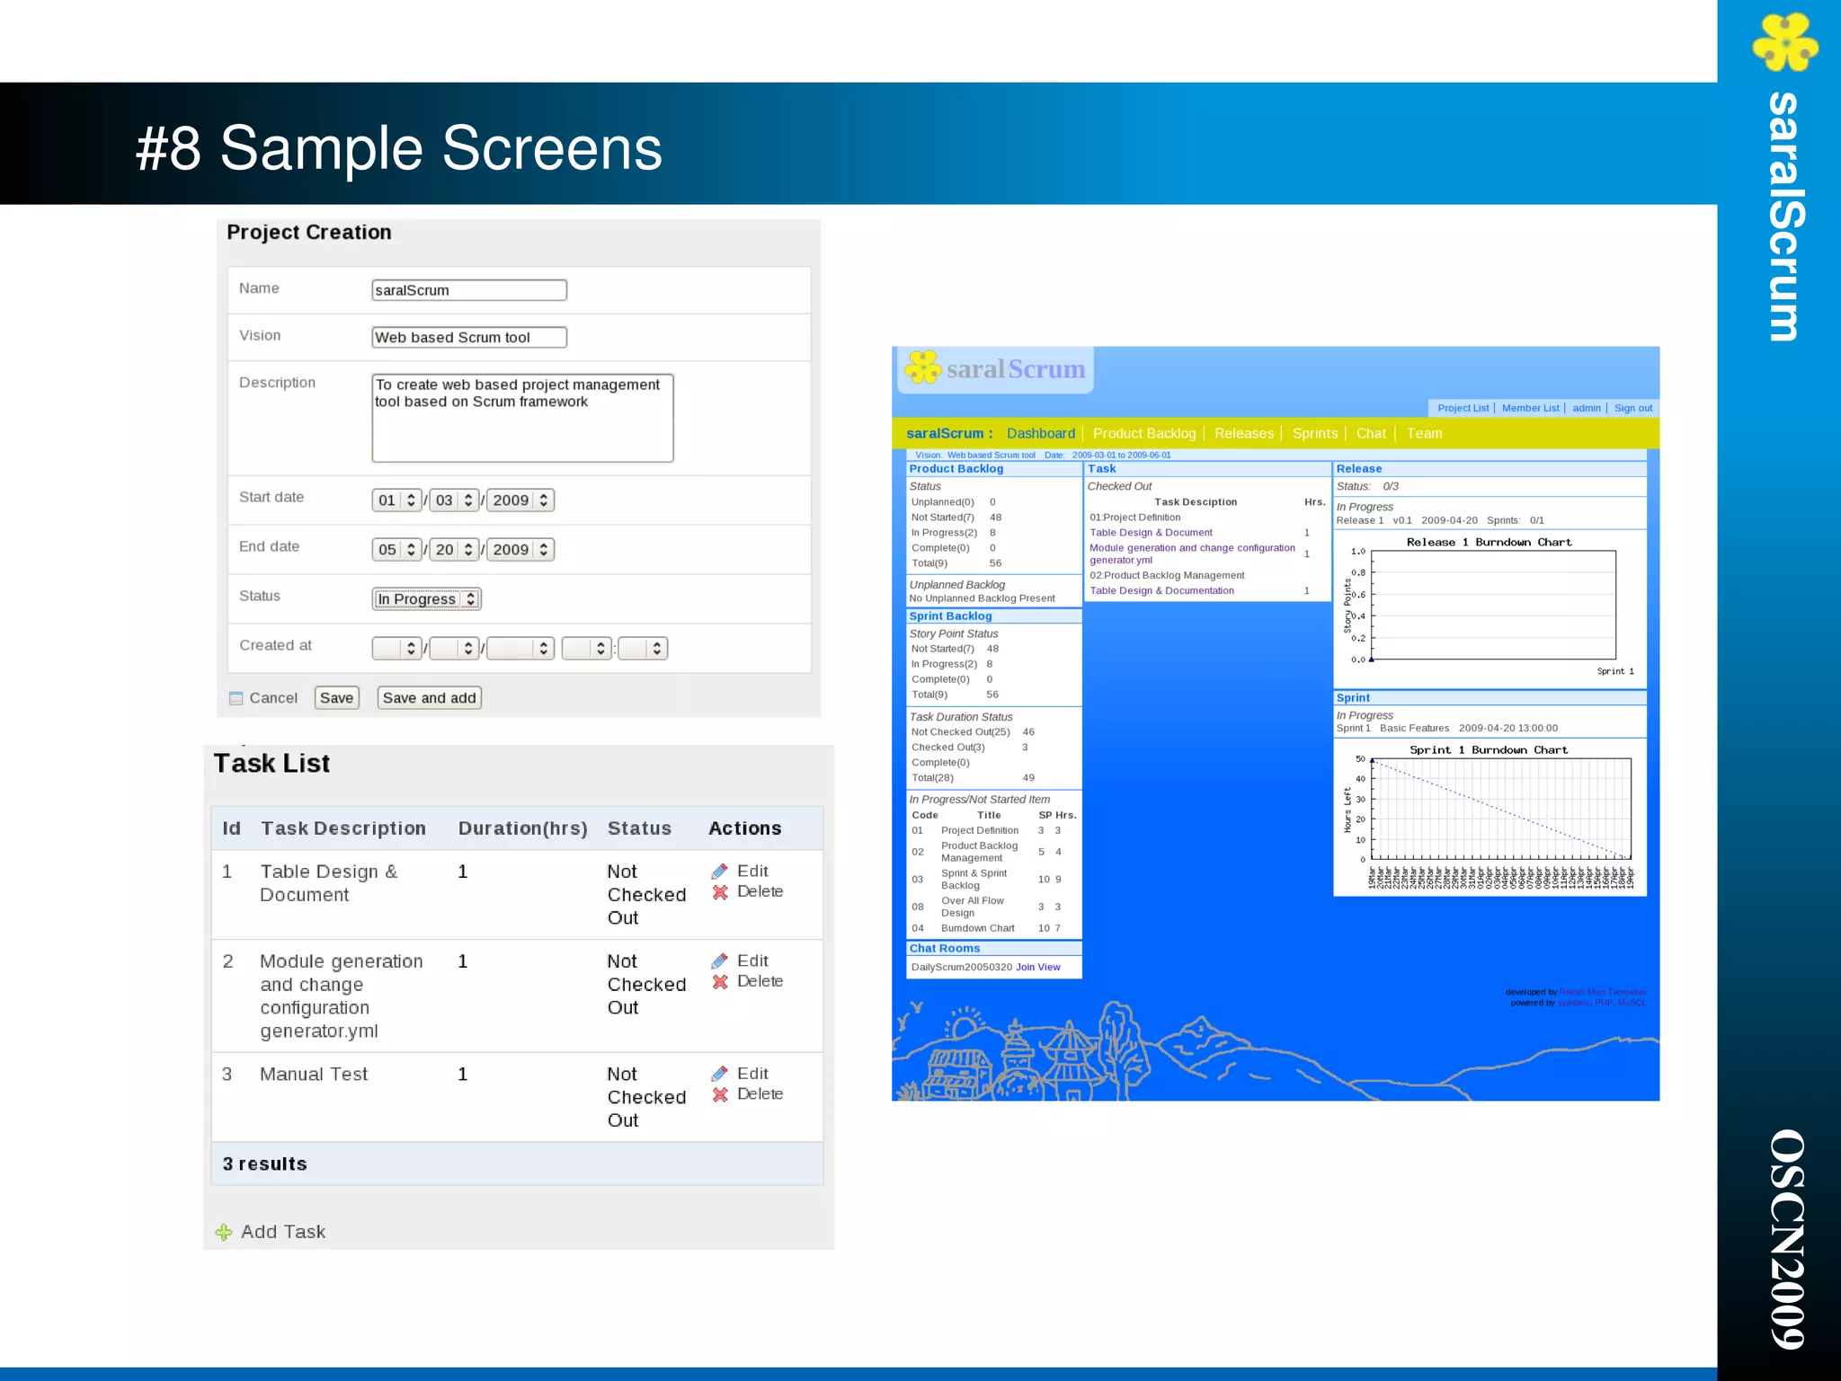Open the Module generation and change configuration link
Viewport: 1841px width, 1381px height.
[1192, 553]
